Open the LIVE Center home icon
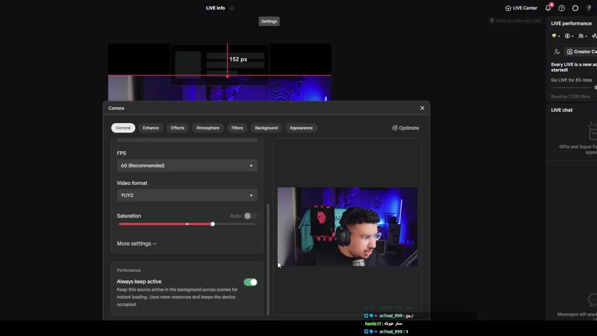The height and width of the screenshot is (336, 597). (x=508, y=8)
